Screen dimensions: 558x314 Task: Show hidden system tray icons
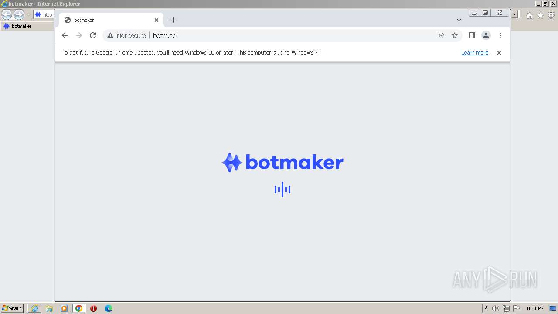pyautogui.click(x=486, y=308)
